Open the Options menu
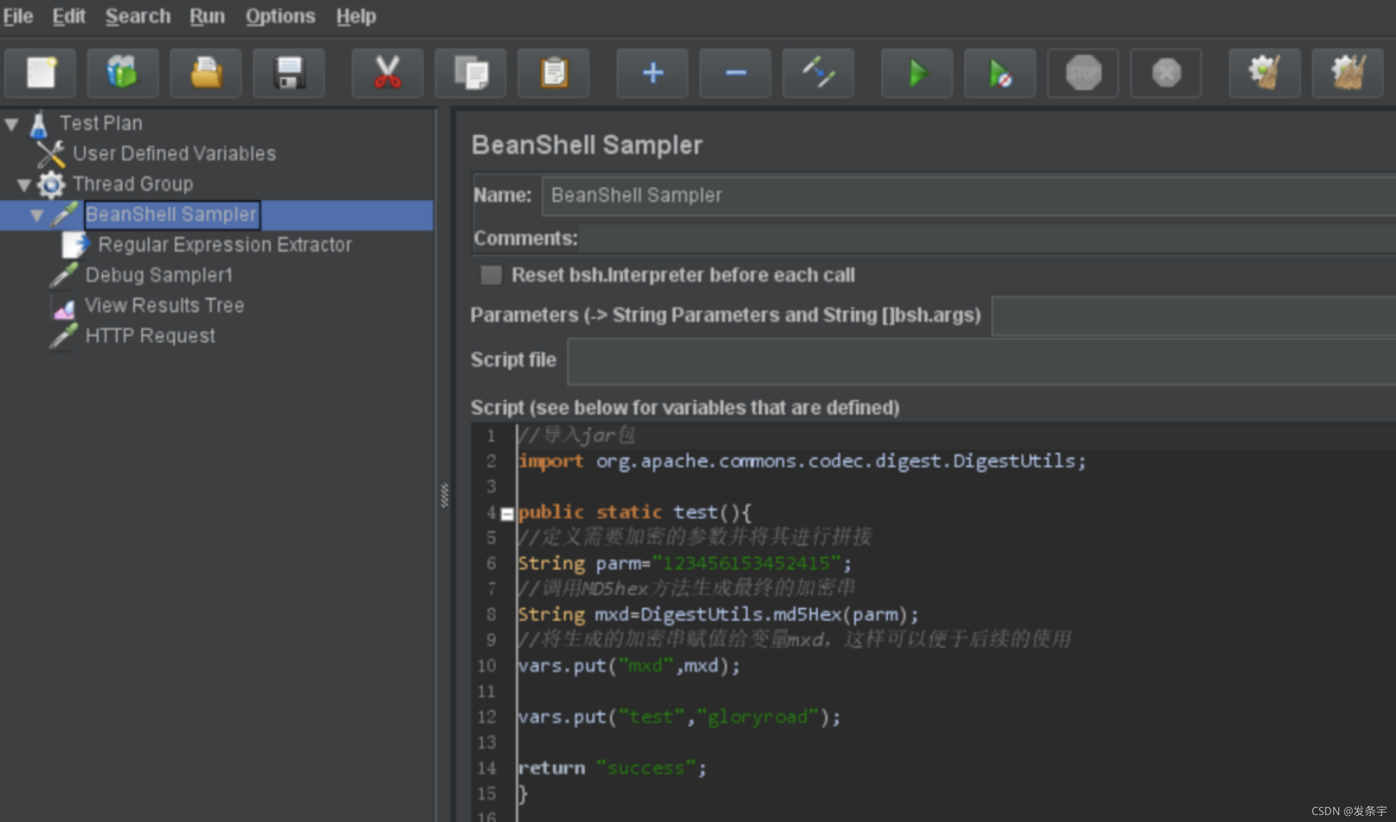Viewport: 1396px width, 822px height. (x=280, y=16)
